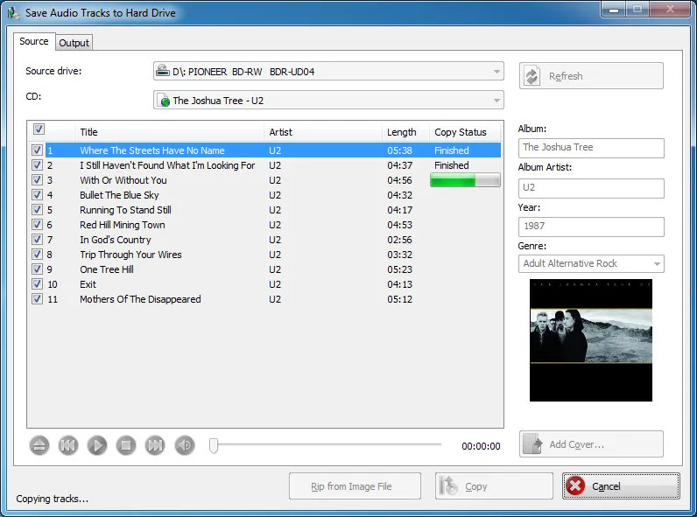Click the Add Cover button
The image size is (697, 517).
click(x=591, y=444)
